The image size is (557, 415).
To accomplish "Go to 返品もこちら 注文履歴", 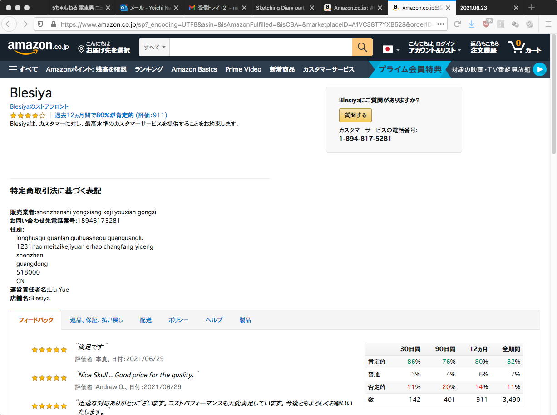I will pos(484,47).
